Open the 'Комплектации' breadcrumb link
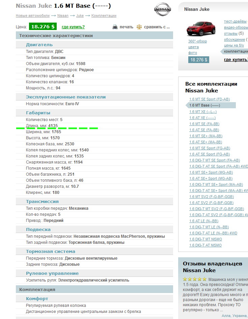 (104, 16)
